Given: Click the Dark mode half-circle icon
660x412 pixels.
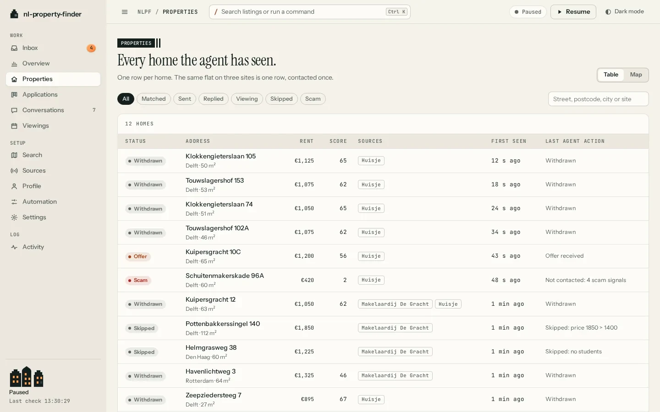Looking at the screenshot, I should [x=608, y=12].
